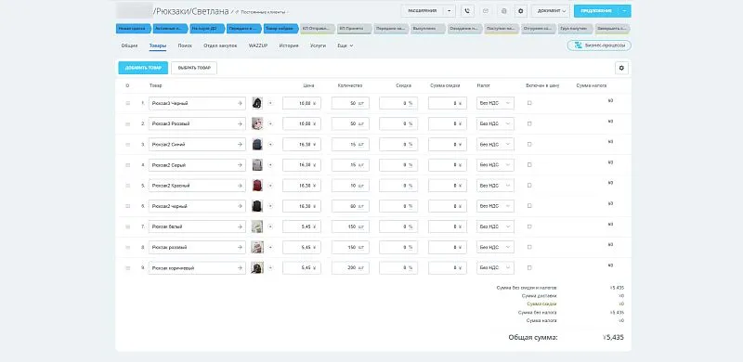
Task: Click plus icon beside Рюкзак3 Черный image
Action: click(270, 103)
